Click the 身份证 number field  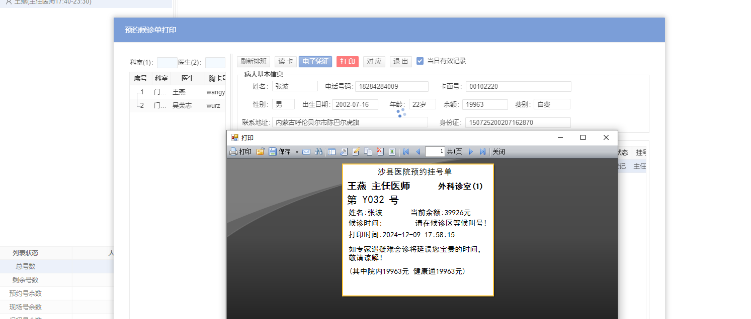coord(519,122)
